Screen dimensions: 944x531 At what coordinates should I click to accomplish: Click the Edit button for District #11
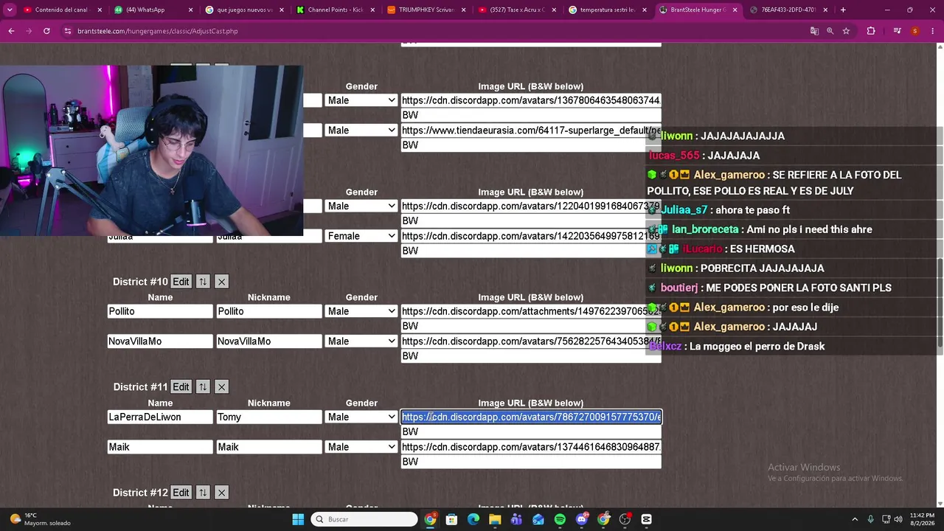[x=181, y=387]
